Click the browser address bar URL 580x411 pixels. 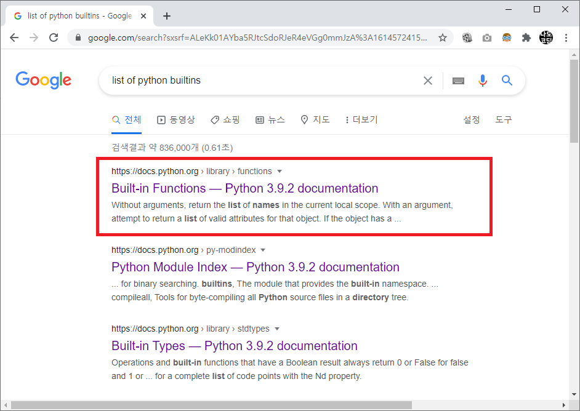click(257, 38)
